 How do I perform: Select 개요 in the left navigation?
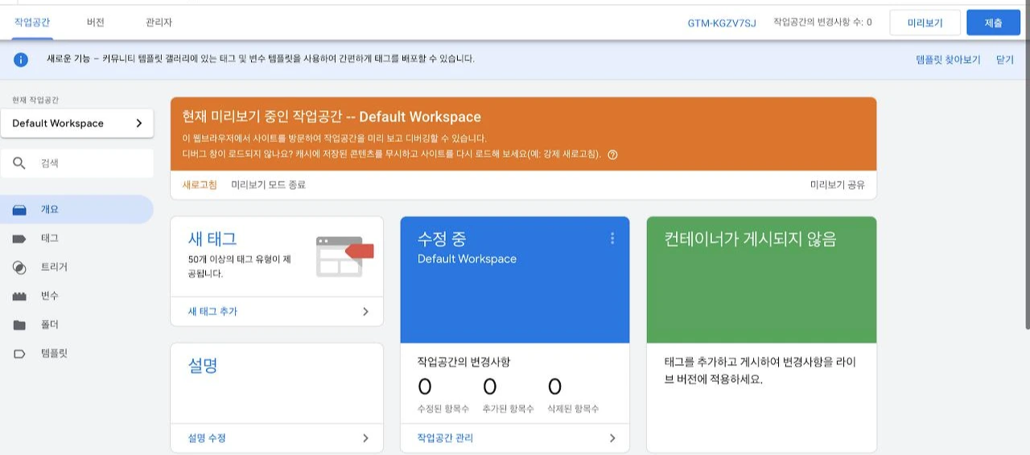coord(76,209)
